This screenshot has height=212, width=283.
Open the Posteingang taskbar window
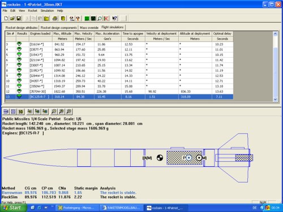[77, 208]
